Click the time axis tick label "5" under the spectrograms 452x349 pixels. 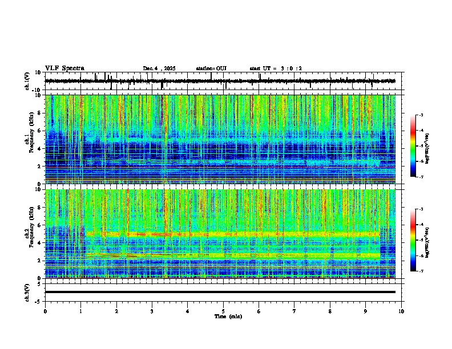(223, 311)
